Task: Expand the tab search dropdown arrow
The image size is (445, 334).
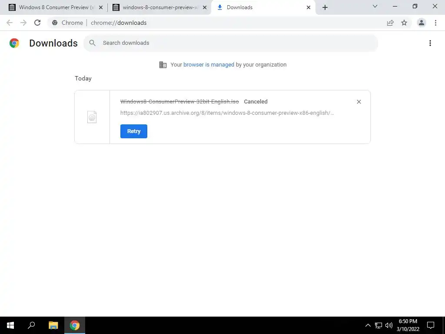Action: (375, 6)
